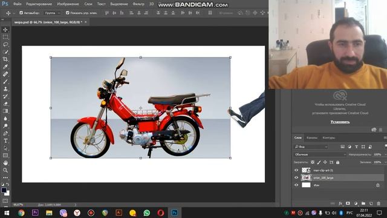387x218 pixels.
Task: Click the zoom percentage field in status bar
Action: click(x=18, y=205)
